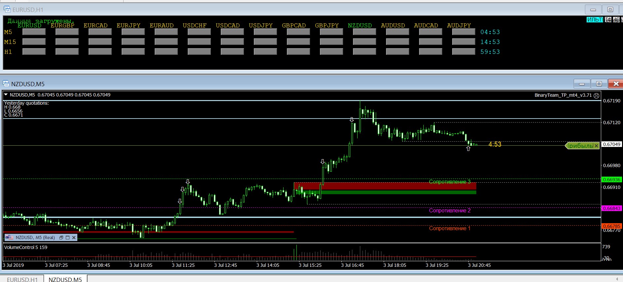This screenshot has width=623, height=282.
Task: Maximize the NZDUSD, M5 (Real) mini panel
Action: tap(67, 237)
